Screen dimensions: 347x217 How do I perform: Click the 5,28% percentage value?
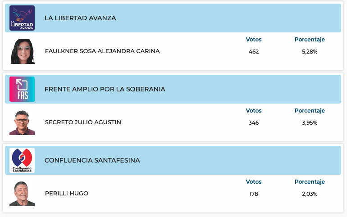pyautogui.click(x=310, y=52)
